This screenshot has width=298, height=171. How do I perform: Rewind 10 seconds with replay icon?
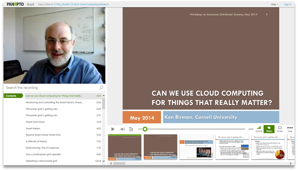coord(131,129)
